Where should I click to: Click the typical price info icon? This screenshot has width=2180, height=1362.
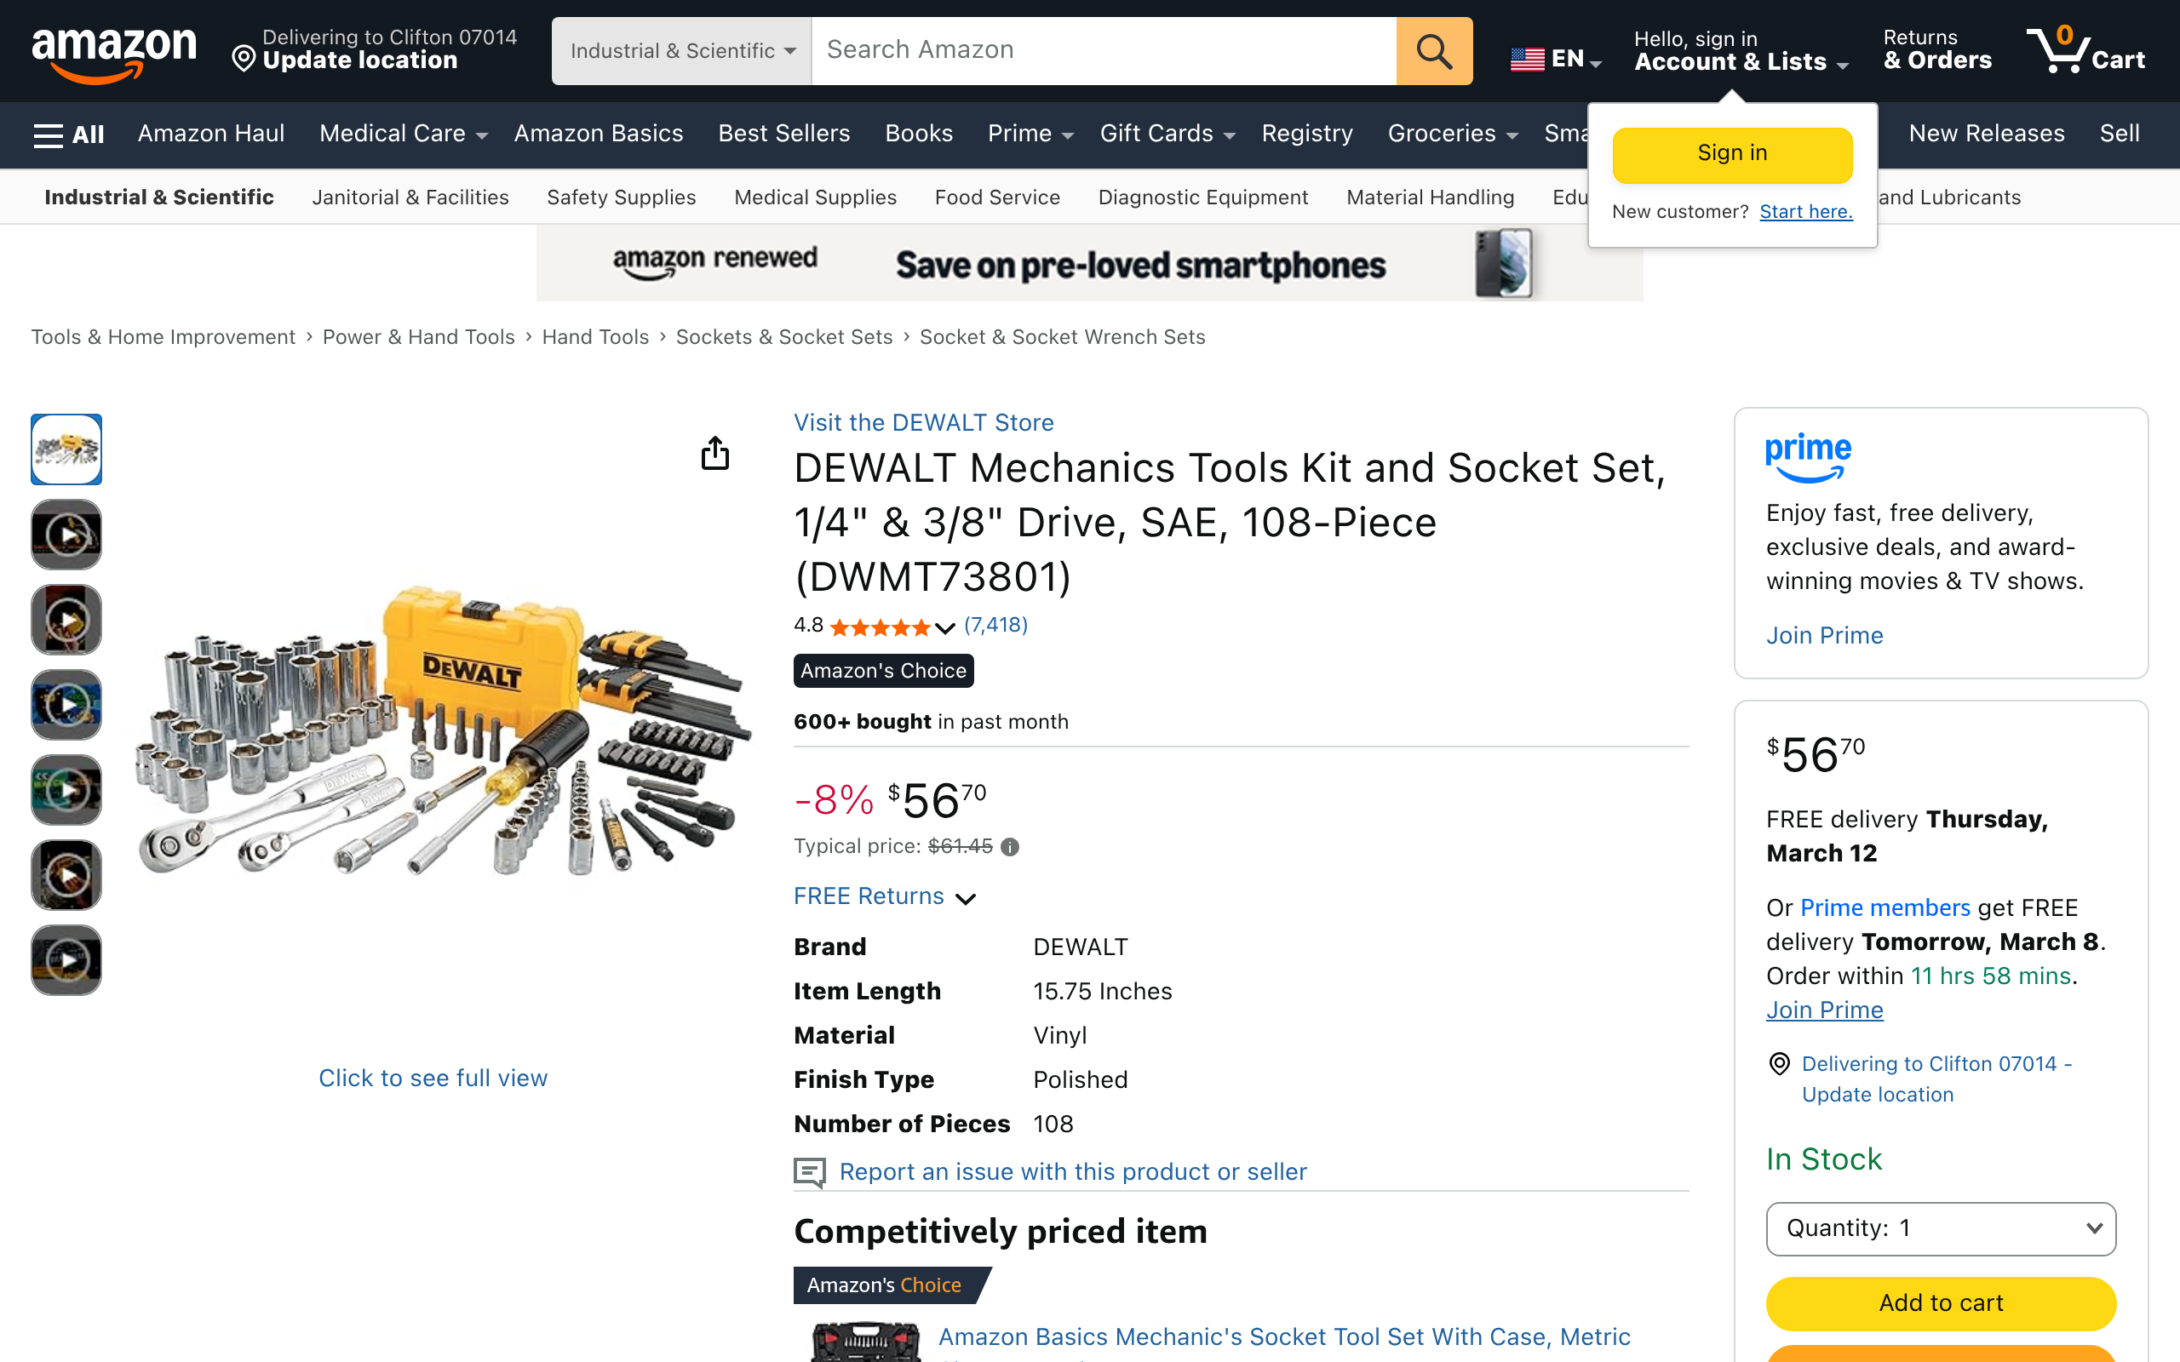pyautogui.click(x=1010, y=847)
